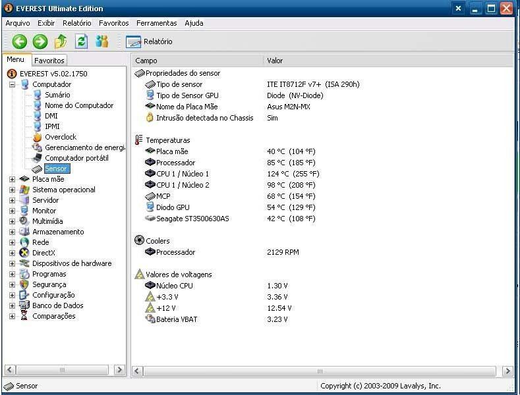This screenshot has height=395, width=520.
Task: Click the green Back arrow toolbar icon
Action: coord(19,41)
